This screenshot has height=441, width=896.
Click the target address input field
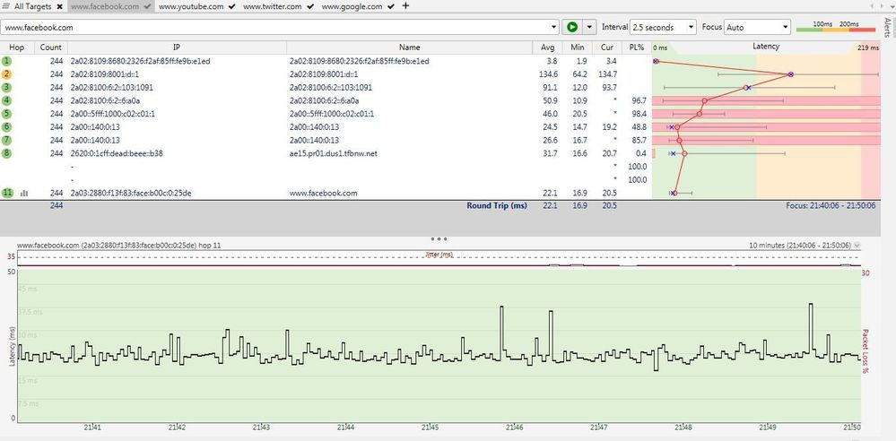275,27
